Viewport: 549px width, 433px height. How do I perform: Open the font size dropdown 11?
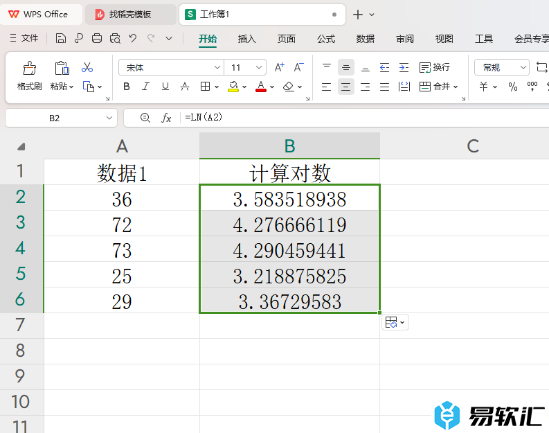click(x=259, y=67)
